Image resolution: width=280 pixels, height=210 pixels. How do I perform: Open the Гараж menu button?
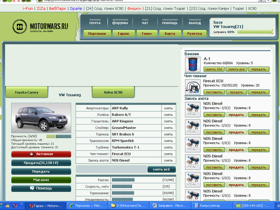[123, 34]
